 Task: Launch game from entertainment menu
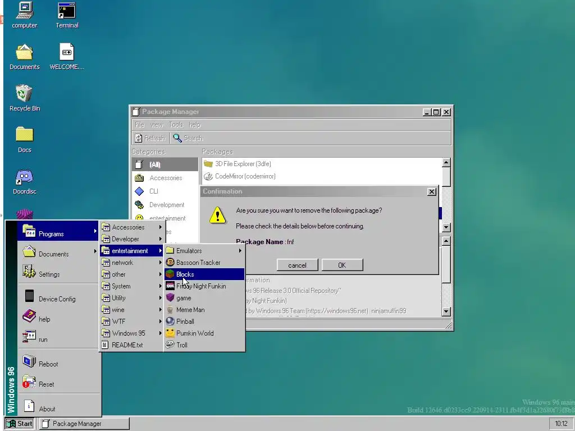pyautogui.click(x=204, y=298)
